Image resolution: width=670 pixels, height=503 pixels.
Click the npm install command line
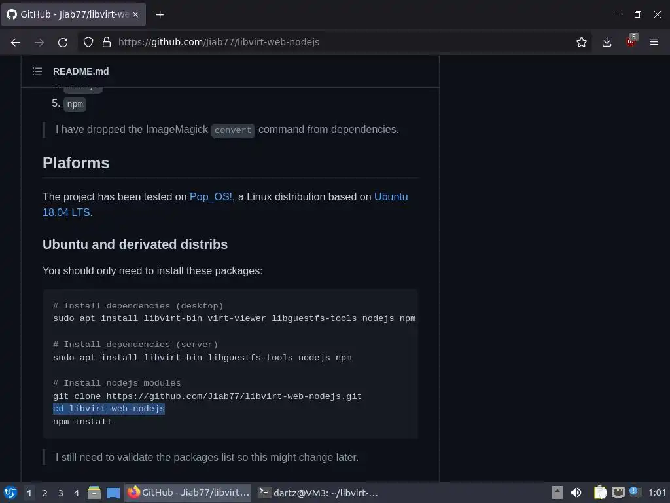82,422
